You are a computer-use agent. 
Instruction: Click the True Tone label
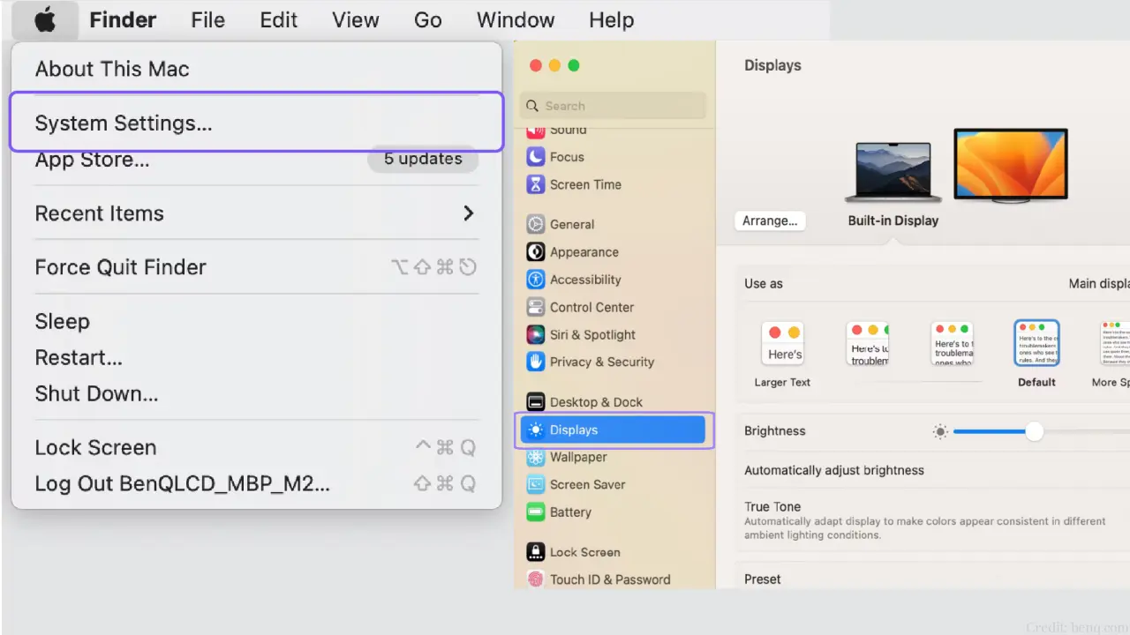772,506
